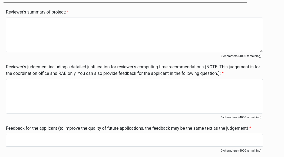Click the horizontal divider line above the form
Image resolution: width=284 pixels, height=157 pixels.
coord(125,2)
